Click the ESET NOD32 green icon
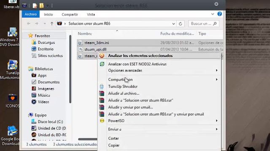The width and height of the screenshot is (270, 151). (x=102, y=64)
